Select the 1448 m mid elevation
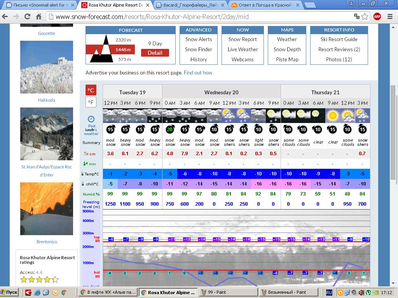The image size is (398, 298). (123, 50)
